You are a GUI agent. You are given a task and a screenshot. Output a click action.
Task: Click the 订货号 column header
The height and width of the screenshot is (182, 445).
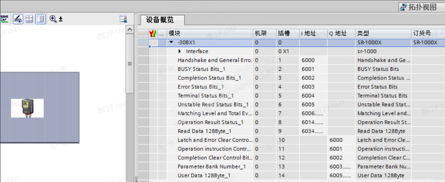428,33
